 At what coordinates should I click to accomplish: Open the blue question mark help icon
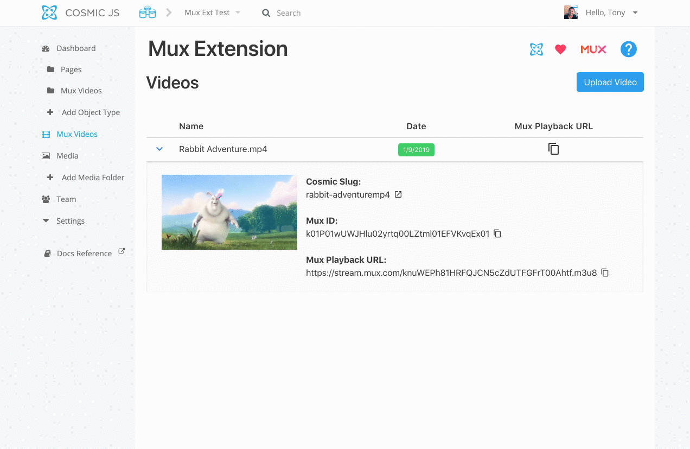point(628,49)
